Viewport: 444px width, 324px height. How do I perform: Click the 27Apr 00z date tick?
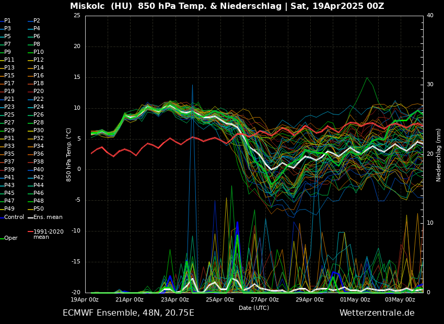tap(265, 299)
